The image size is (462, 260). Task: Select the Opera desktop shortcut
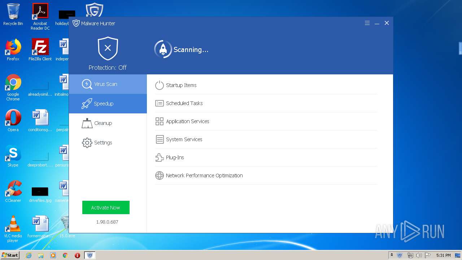pyautogui.click(x=13, y=121)
